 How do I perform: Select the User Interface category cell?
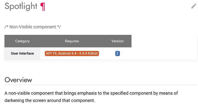[x=22, y=54]
